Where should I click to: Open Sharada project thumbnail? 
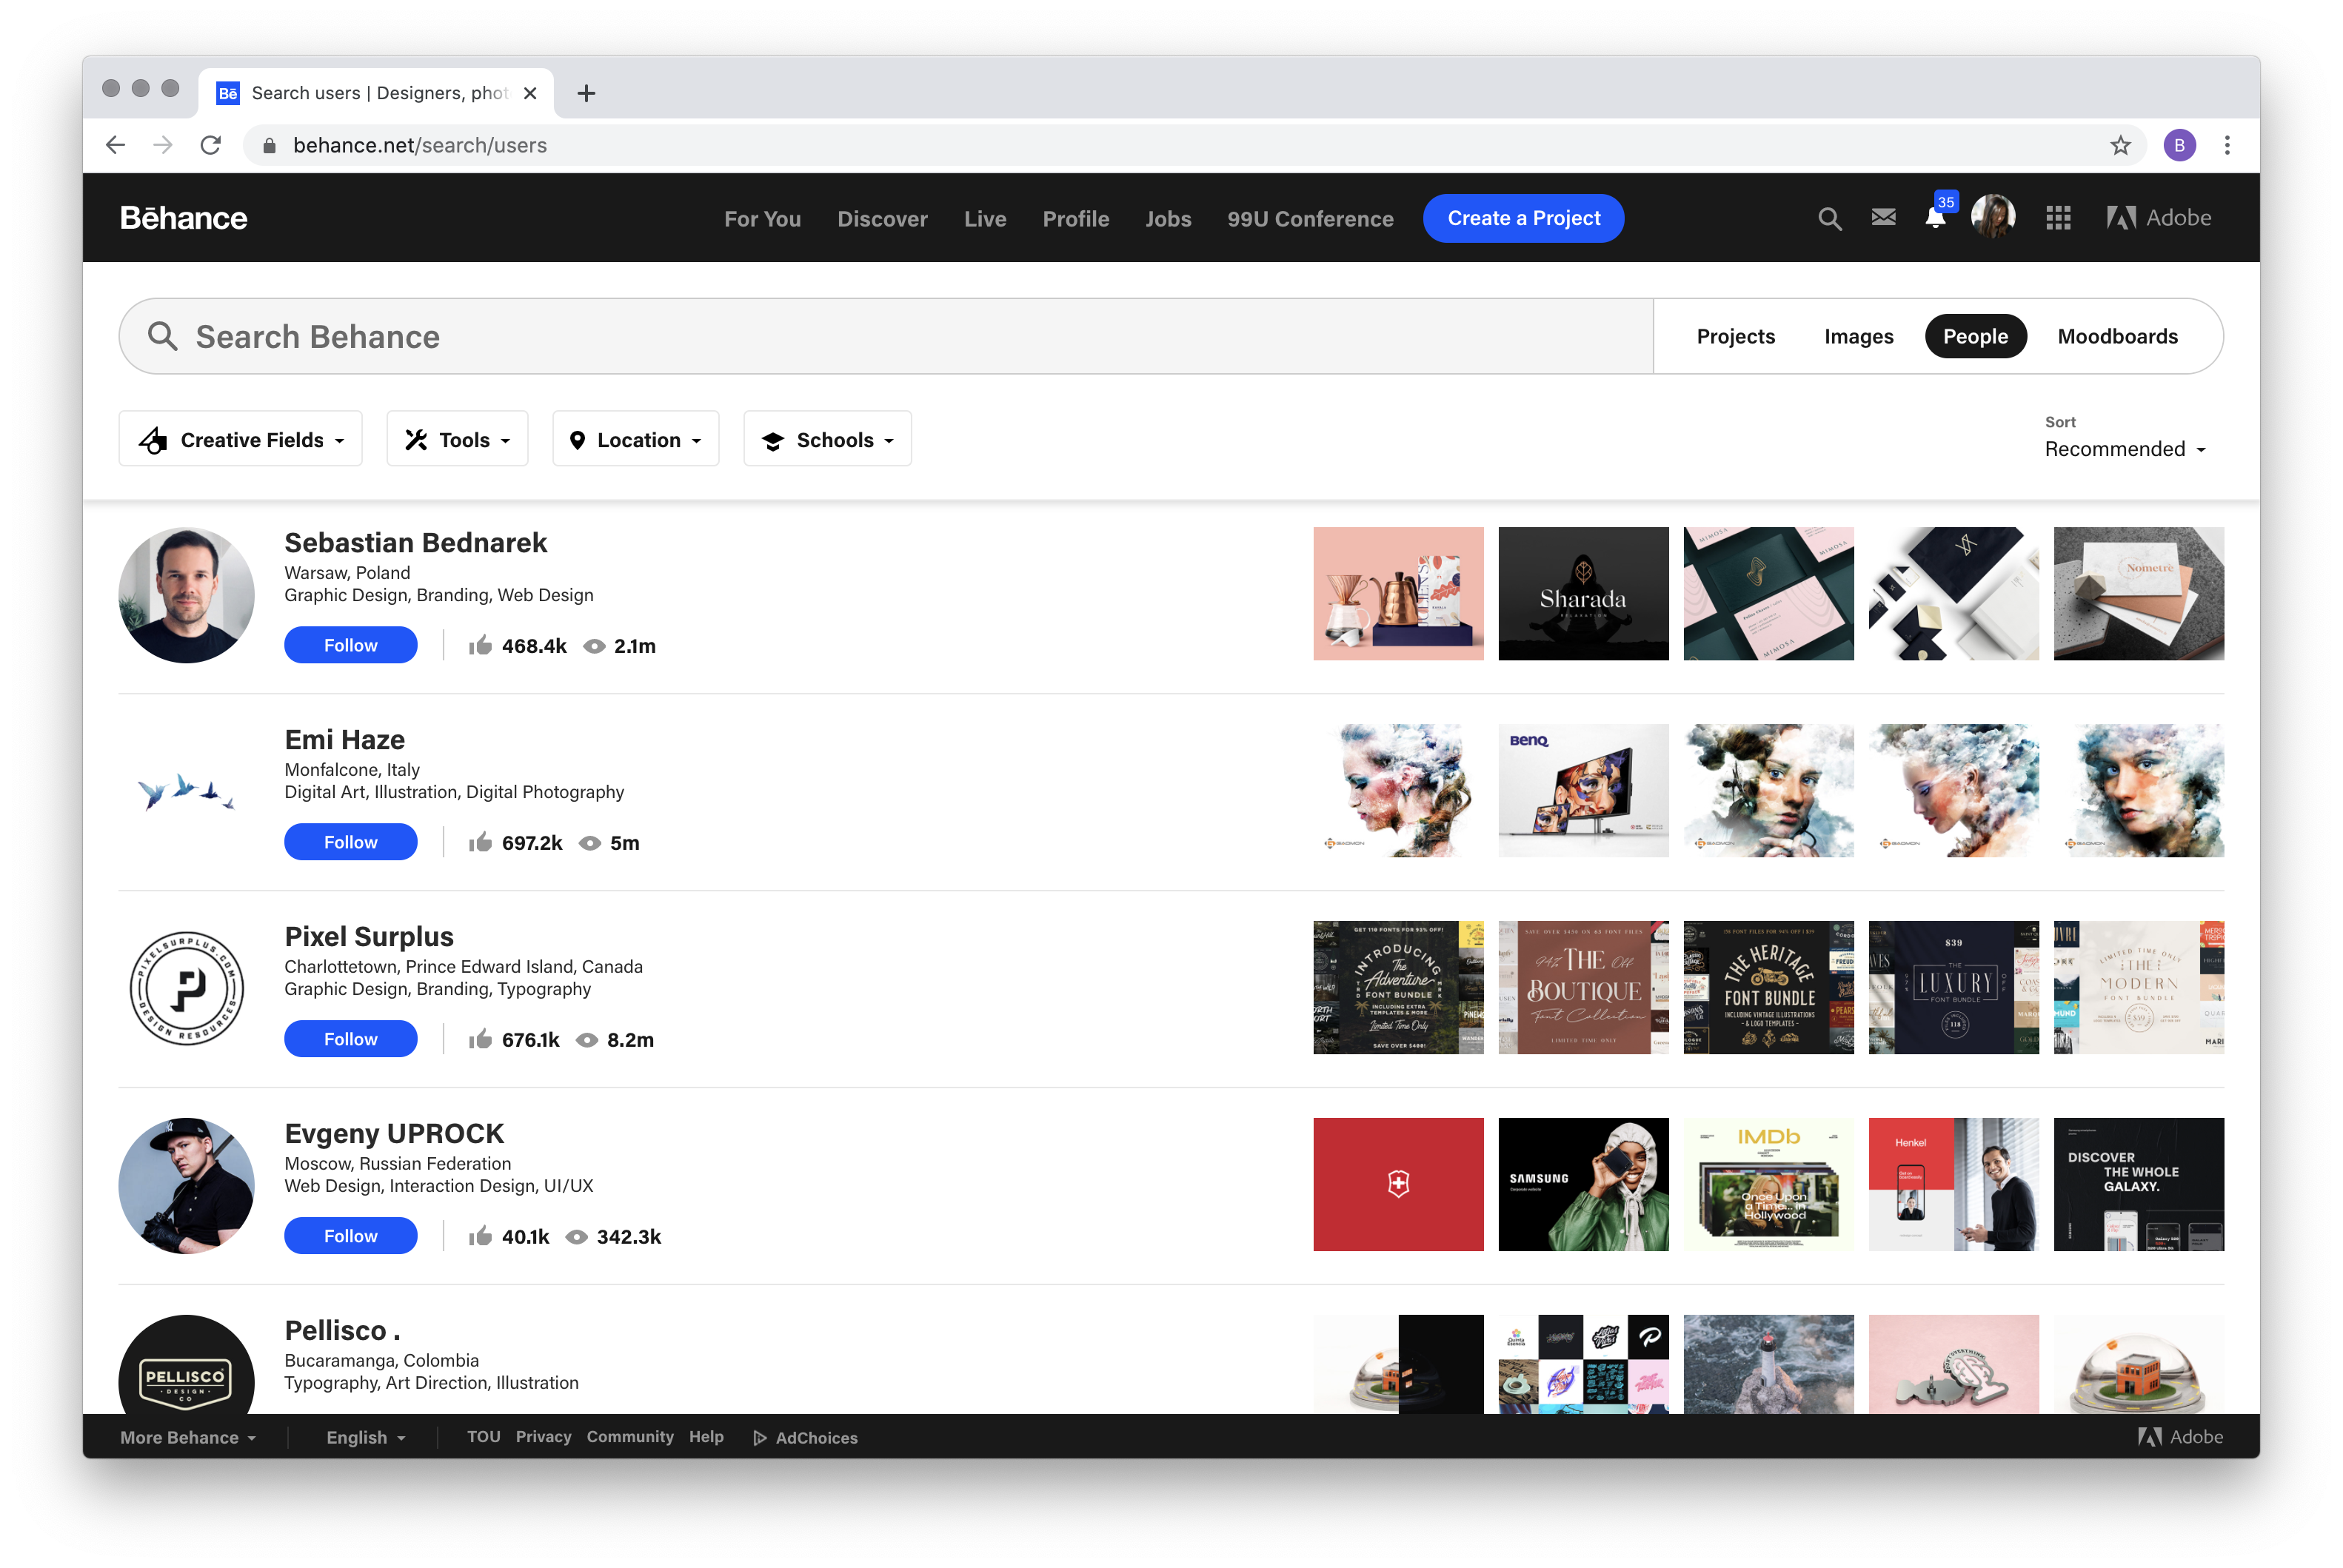(1583, 593)
